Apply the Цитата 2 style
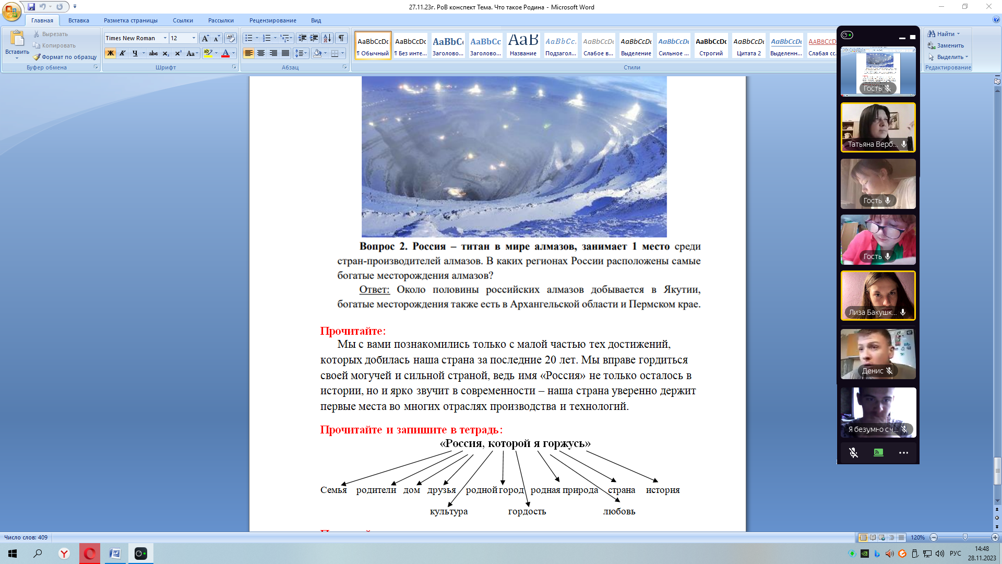The image size is (1002, 564). tap(749, 46)
